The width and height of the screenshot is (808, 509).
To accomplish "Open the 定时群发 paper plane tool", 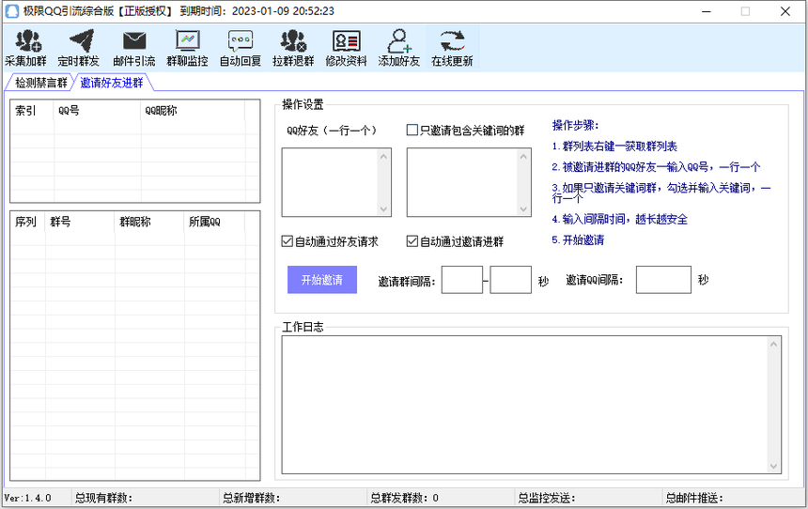I will coord(79,48).
